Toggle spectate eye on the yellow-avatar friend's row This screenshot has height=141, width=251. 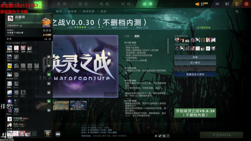49,66
